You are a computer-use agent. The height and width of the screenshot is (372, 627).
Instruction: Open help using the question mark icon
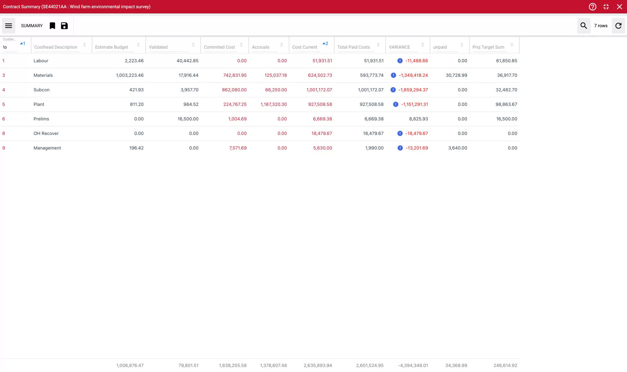click(x=592, y=7)
